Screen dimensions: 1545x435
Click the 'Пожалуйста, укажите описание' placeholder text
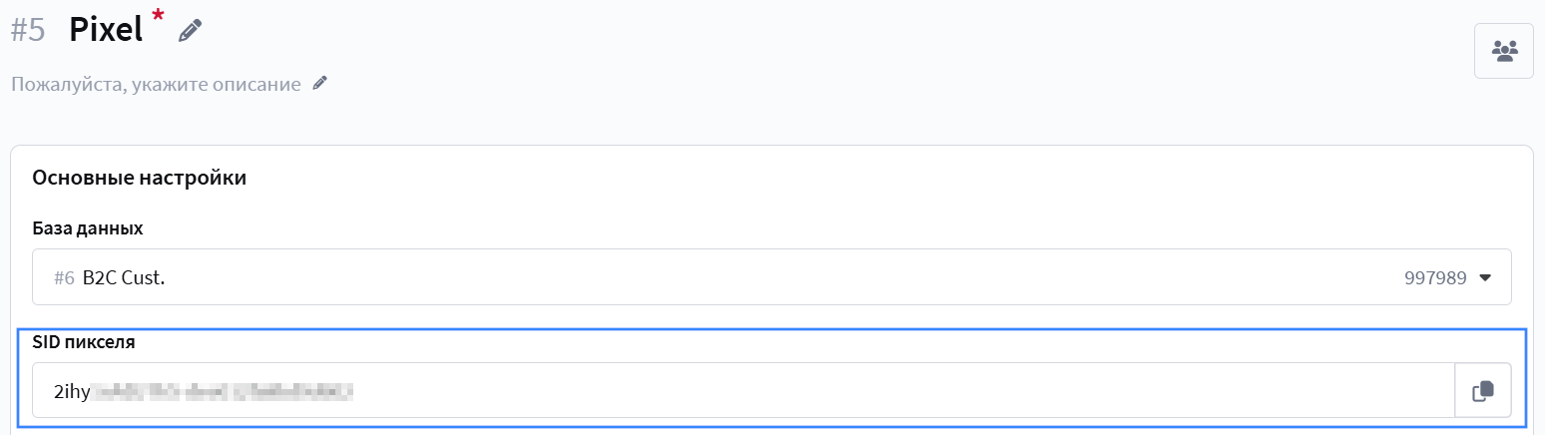[156, 85]
